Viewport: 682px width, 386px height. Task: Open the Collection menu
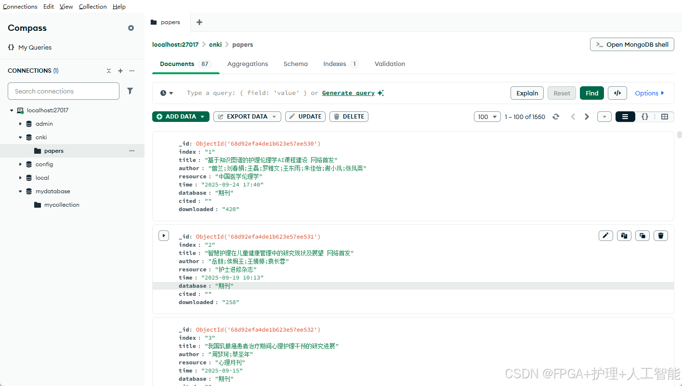pyautogui.click(x=93, y=6)
